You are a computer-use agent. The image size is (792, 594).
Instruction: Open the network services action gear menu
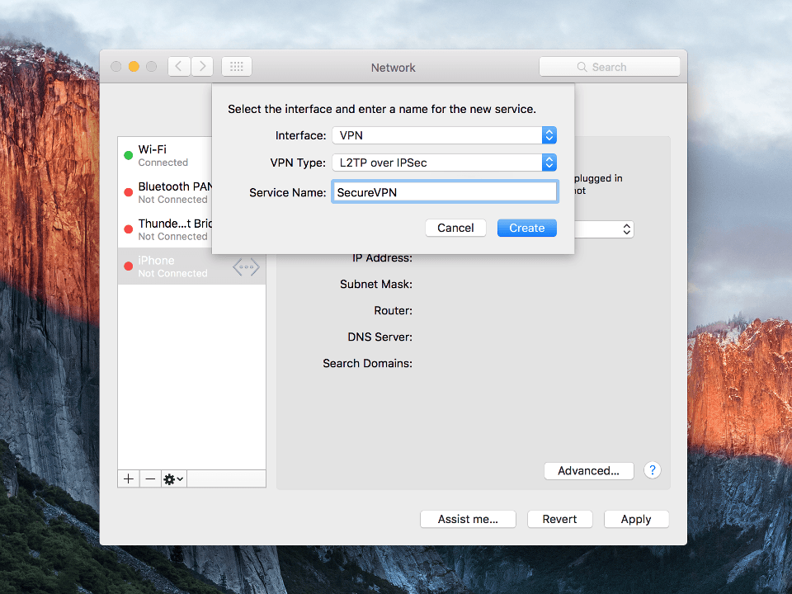click(172, 478)
